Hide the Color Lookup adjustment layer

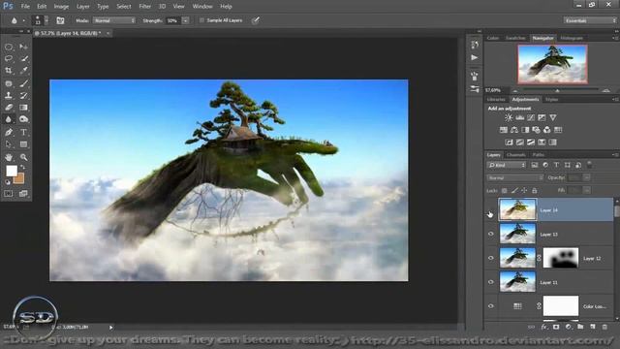click(x=491, y=306)
